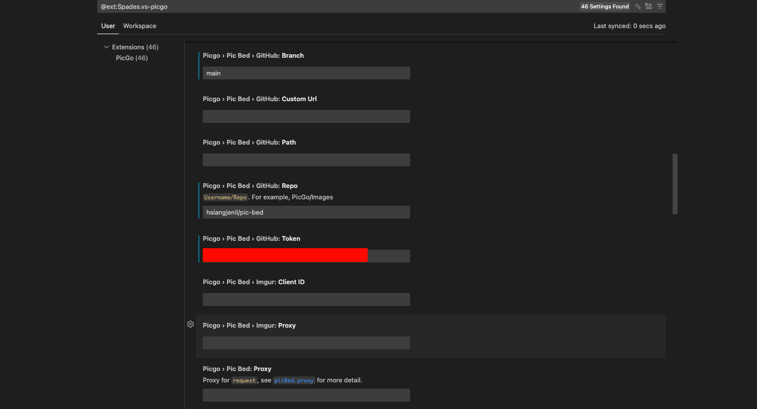
Task: Select the GitHub: Custom Url setting title
Action: [x=260, y=99]
